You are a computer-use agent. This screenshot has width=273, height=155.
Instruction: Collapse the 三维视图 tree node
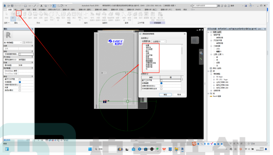pos(211,46)
